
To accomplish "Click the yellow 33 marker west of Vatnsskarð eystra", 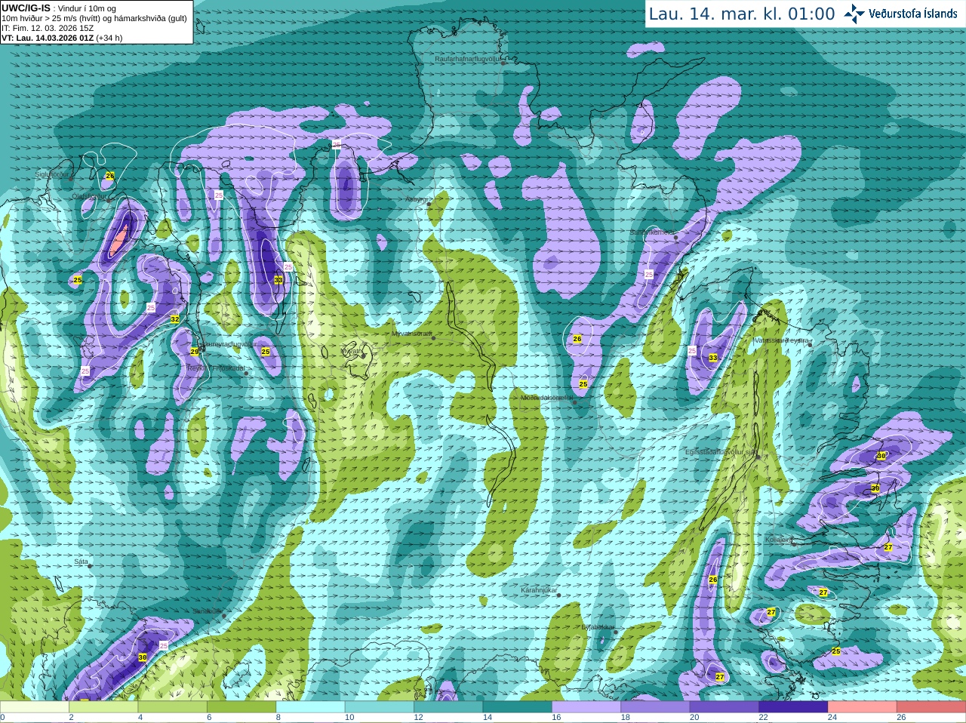I will pos(713,358).
